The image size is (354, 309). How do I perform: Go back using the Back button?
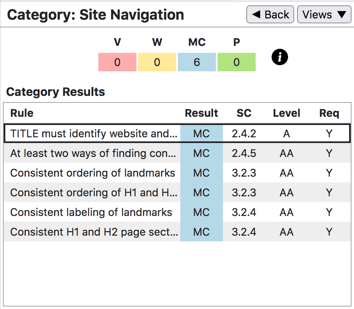[x=270, y=15]
